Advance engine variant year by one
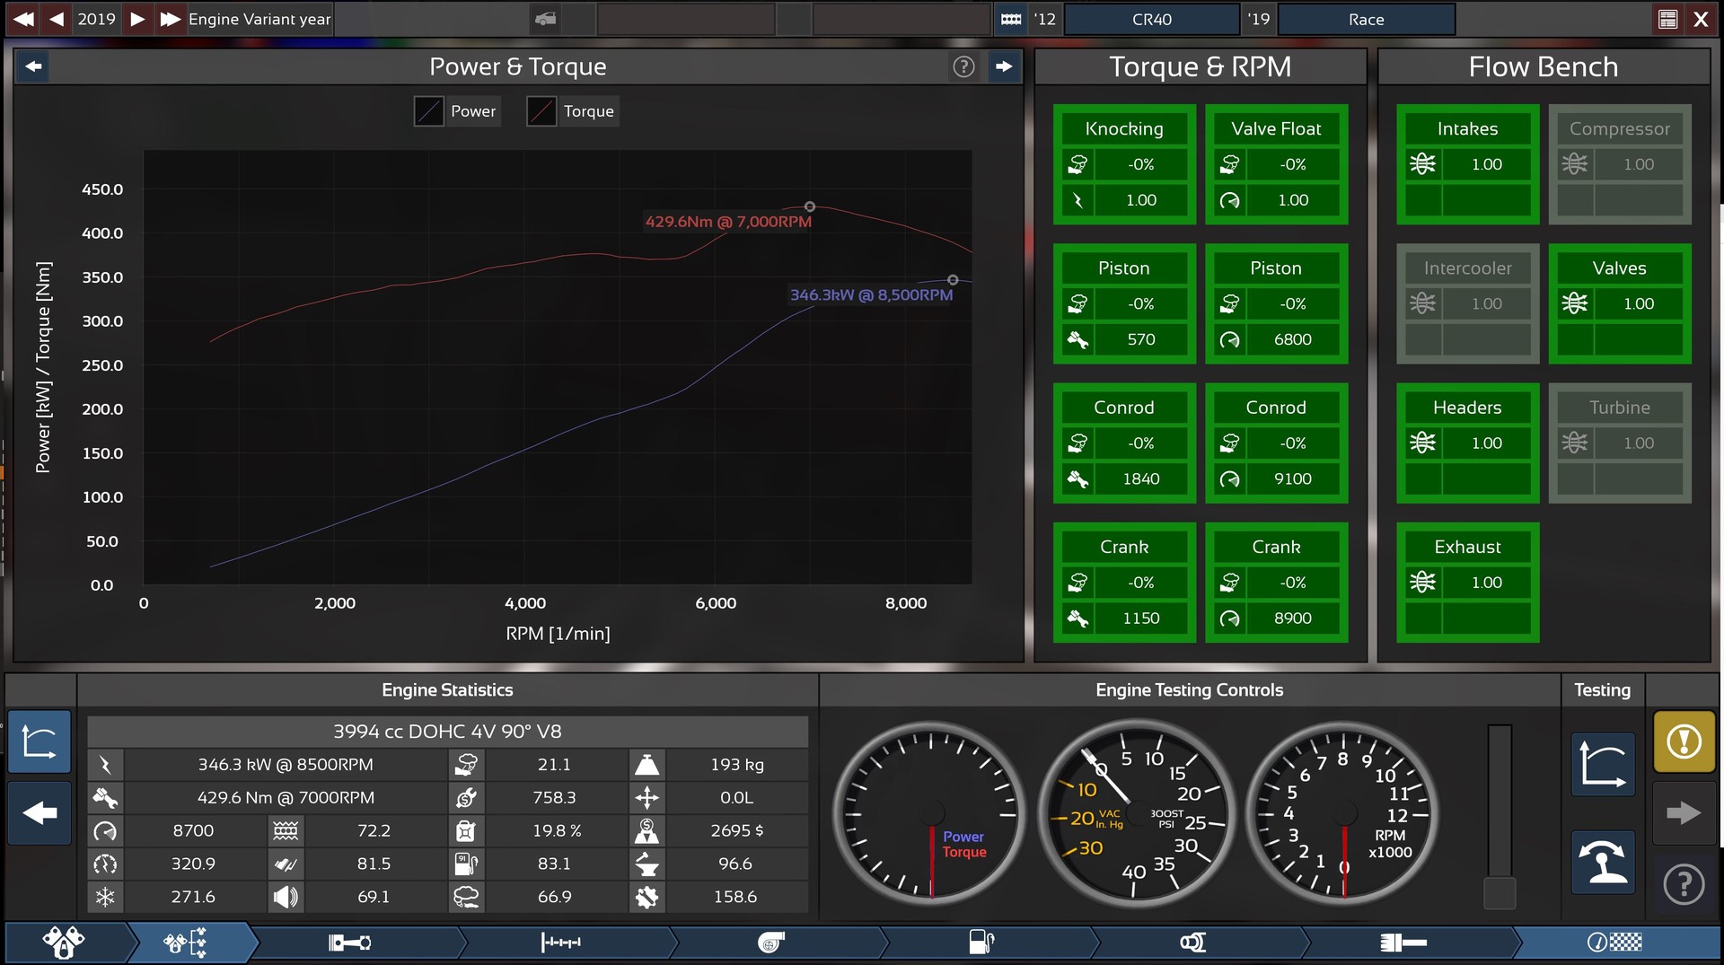This screenshot has height=965, width=1724. click(136, 19)
